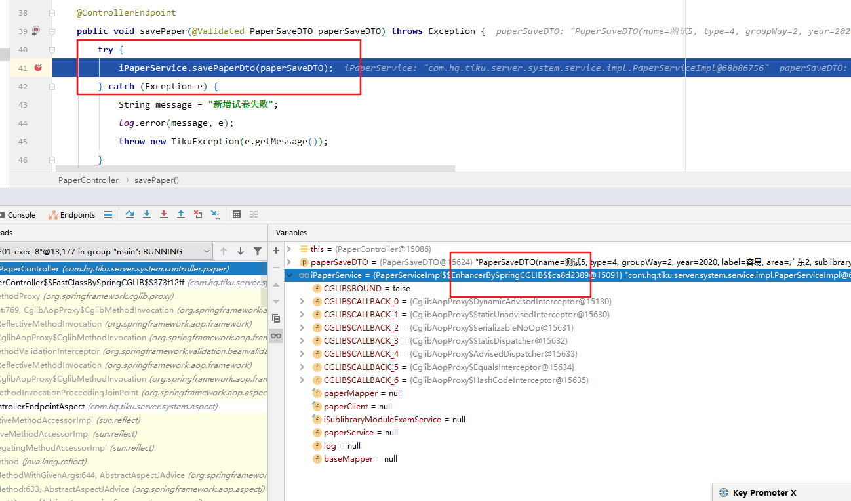Move watch down in Variables sidebar
Viewport: 851px width, 501px height.
[276, 301]
